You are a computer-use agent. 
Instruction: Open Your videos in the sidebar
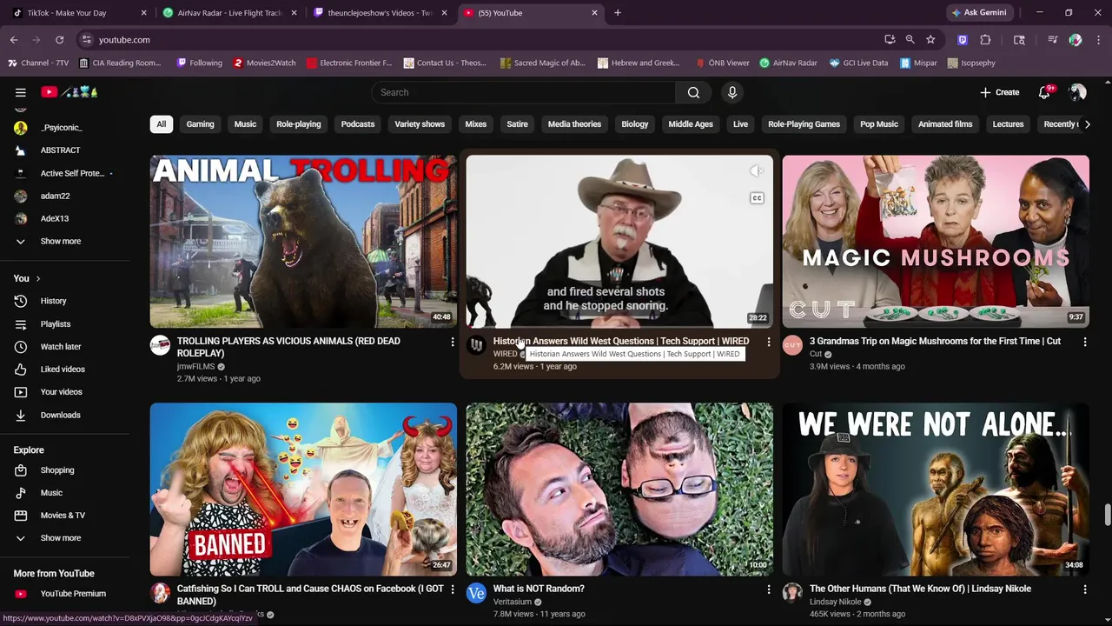click(65, 391)
